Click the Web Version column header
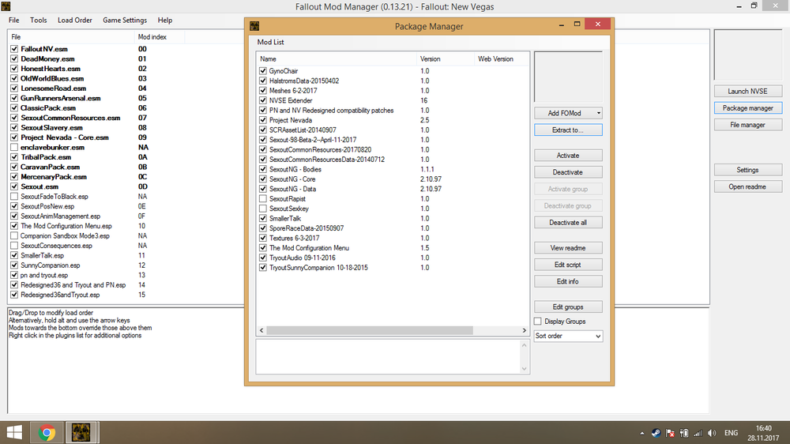Viewport: 790px width, 444px height. [502, 59]
